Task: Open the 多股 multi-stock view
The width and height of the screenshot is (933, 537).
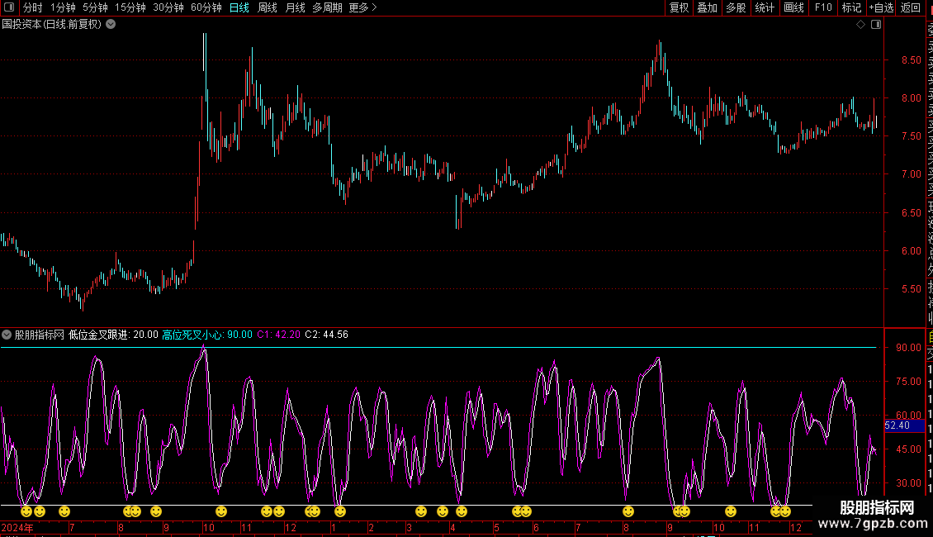Action: click(736, 7)
